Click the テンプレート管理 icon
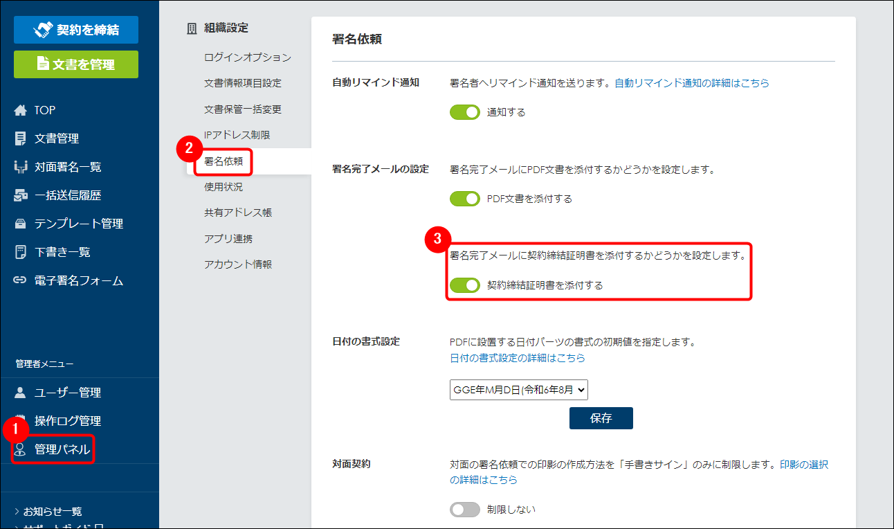 20,224
